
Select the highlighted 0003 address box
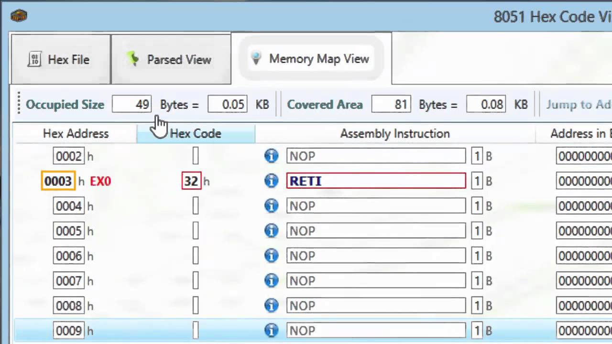point(58,181)
